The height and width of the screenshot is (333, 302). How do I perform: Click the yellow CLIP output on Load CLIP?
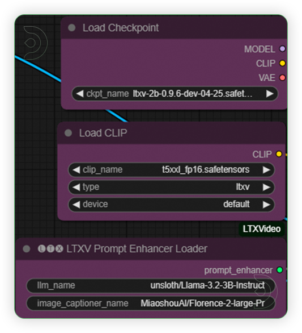click(x=279, y=154)
